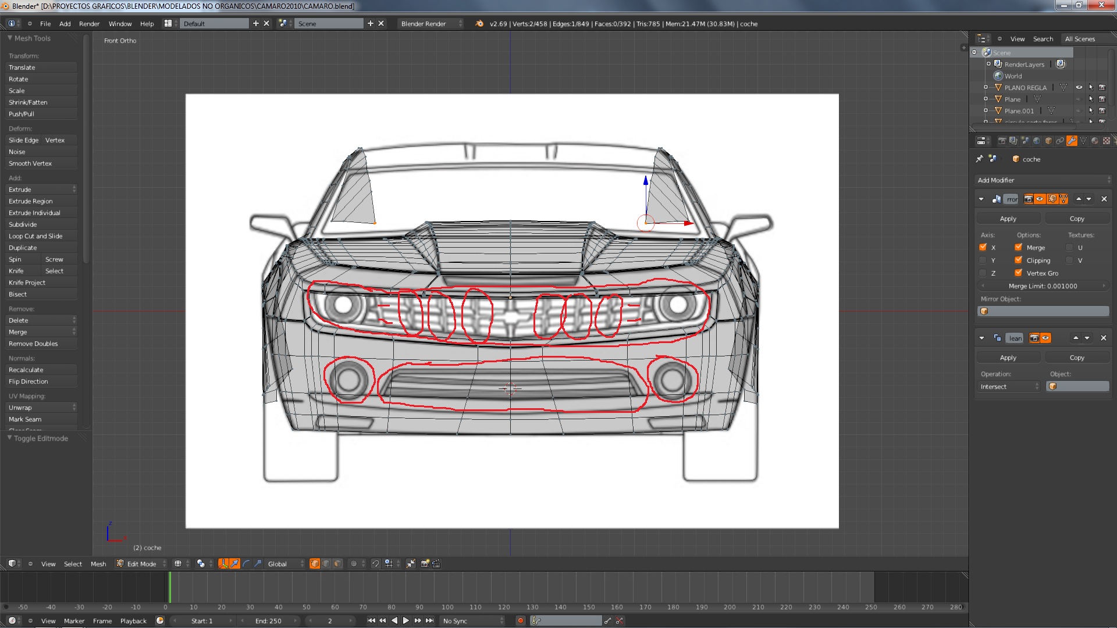Click the record auto-keyframe button

[x=521, y=620]
